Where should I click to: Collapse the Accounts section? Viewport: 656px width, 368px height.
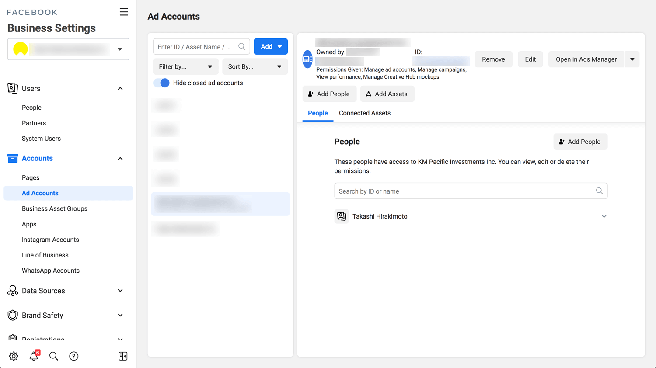(x=120, y=159)
